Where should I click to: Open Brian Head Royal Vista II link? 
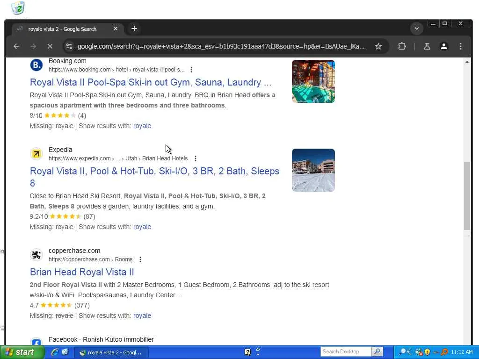pos(82,272)
